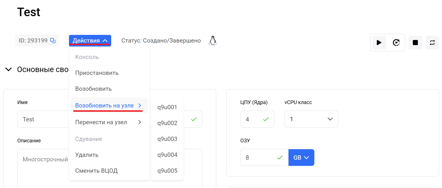This screenshot has width=442, height=188.
Task: Copy the VM ID 293199
Action: [x=53, y=41]
